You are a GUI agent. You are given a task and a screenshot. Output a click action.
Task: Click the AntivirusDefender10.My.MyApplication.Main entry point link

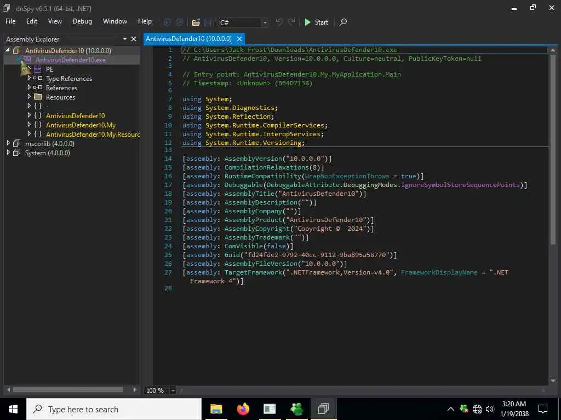click(x=322, y=74)
